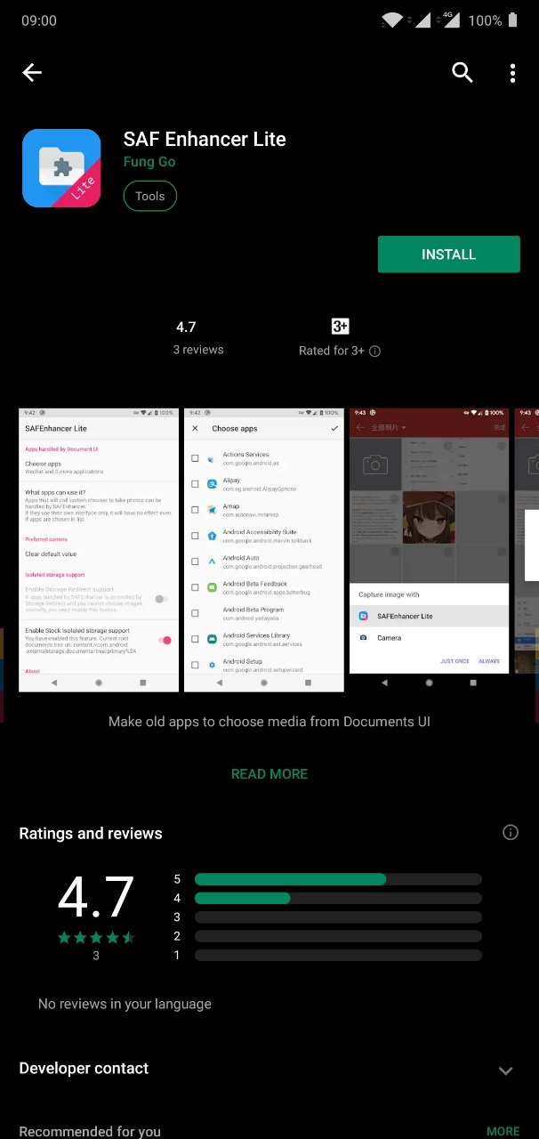The image size is (539, 1139).
Task: Tap the SAF Enhancer Lite app icon
Action: click(61, 168)
